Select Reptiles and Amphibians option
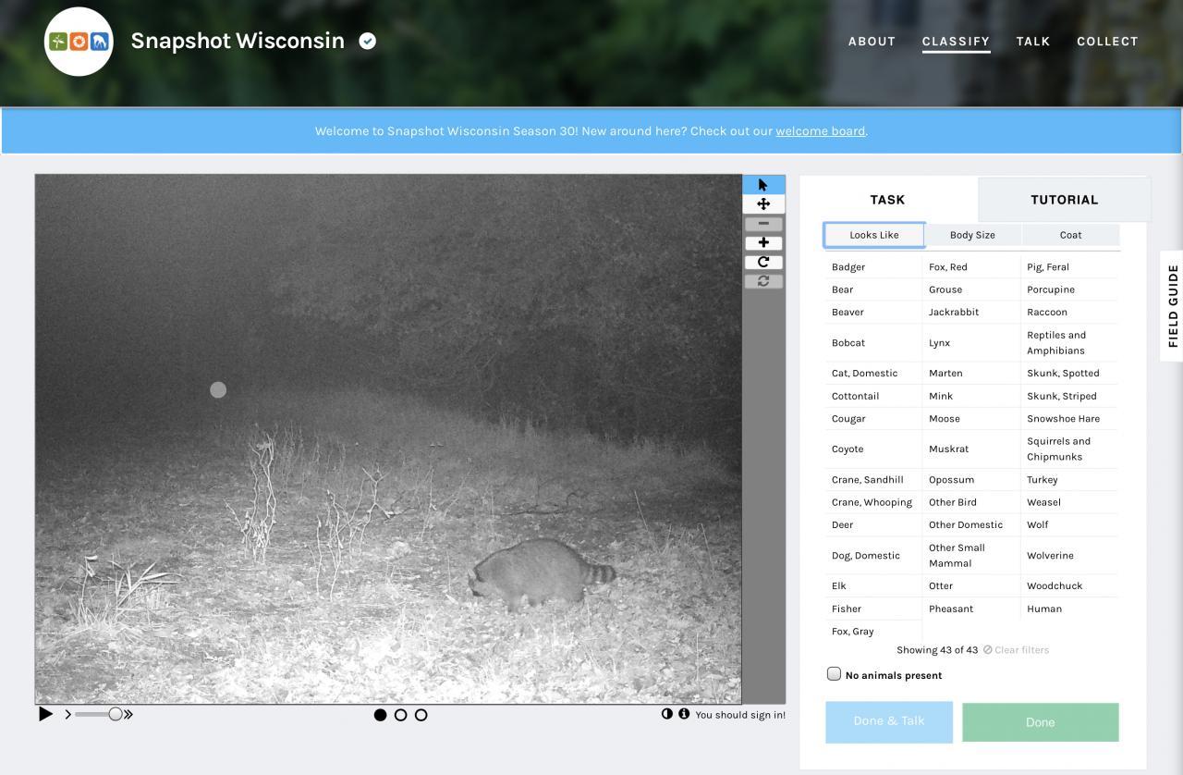The image size is (1183, 775). point(1070,343)
